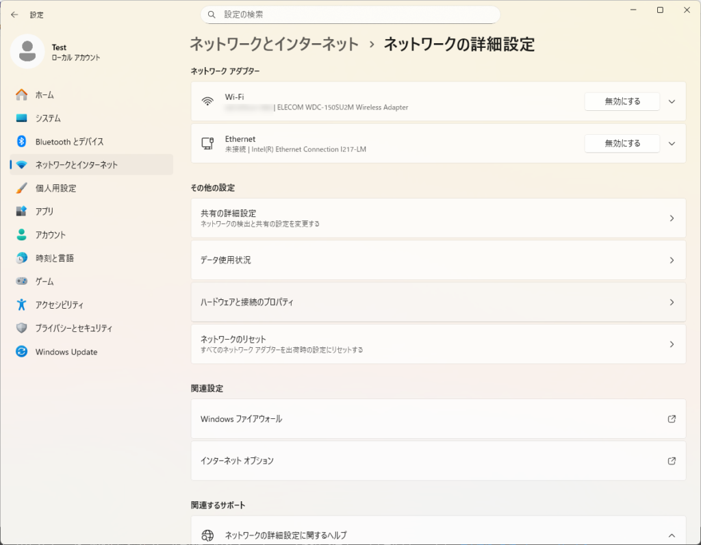Viewport: 701px width, 545px height.
Task: Expand the Ethernet adapter details chevron
Action: click(672, 144)
